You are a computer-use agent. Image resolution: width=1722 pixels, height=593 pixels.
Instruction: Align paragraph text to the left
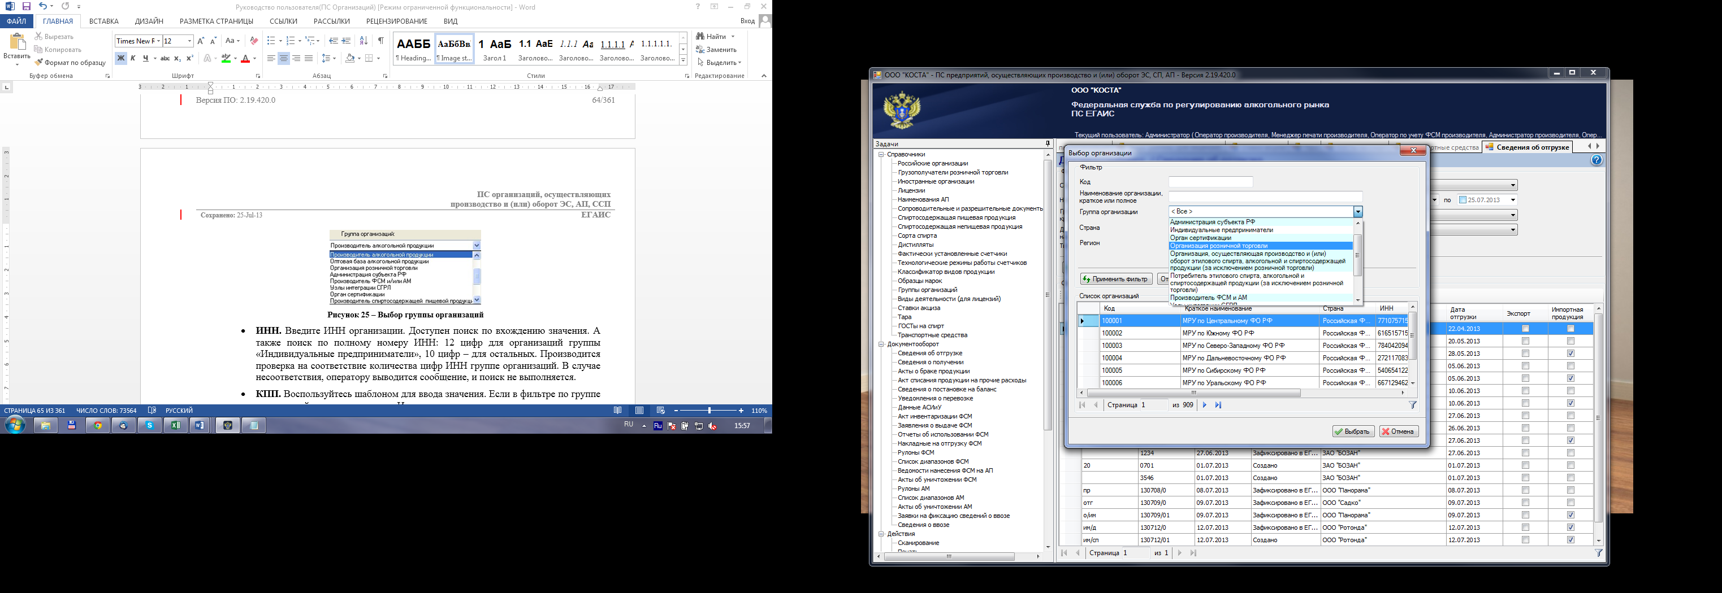271,59
